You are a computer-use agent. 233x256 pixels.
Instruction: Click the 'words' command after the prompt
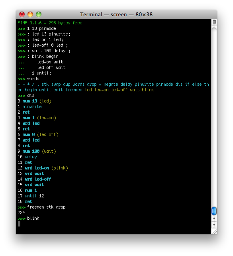coord(33,79)
